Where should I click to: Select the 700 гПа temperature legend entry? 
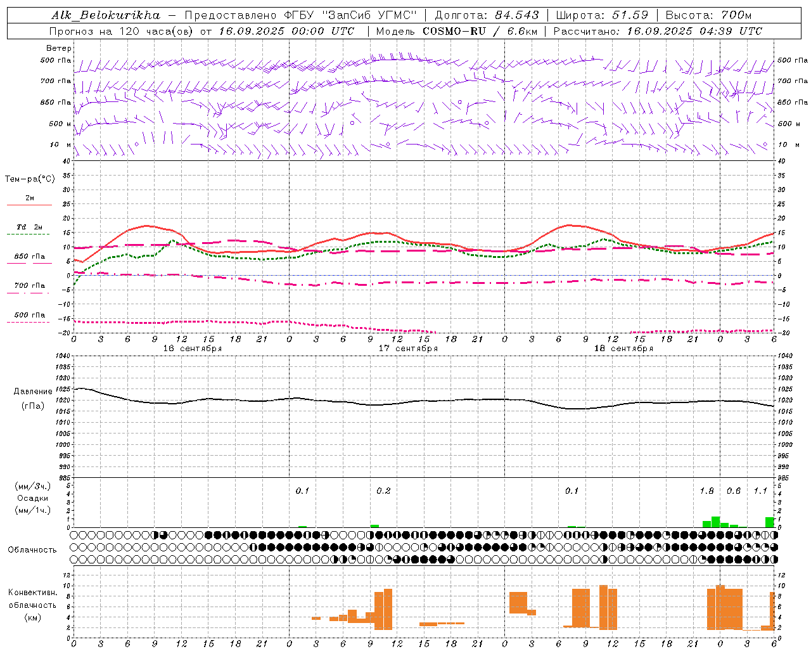click(x=30, y=286)
